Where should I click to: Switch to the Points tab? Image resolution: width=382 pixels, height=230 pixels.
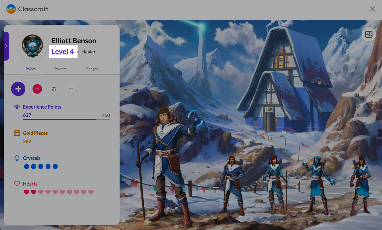[30, 69]
